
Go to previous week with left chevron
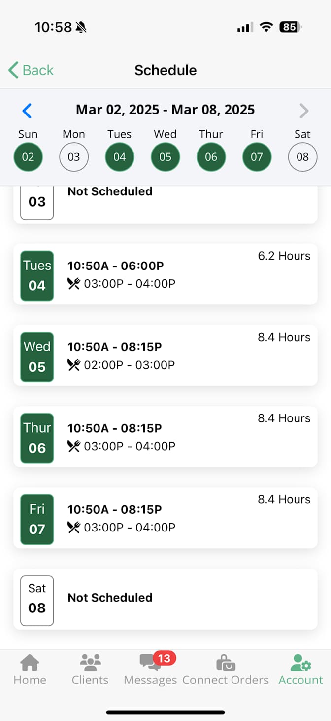tap(27, 111)
